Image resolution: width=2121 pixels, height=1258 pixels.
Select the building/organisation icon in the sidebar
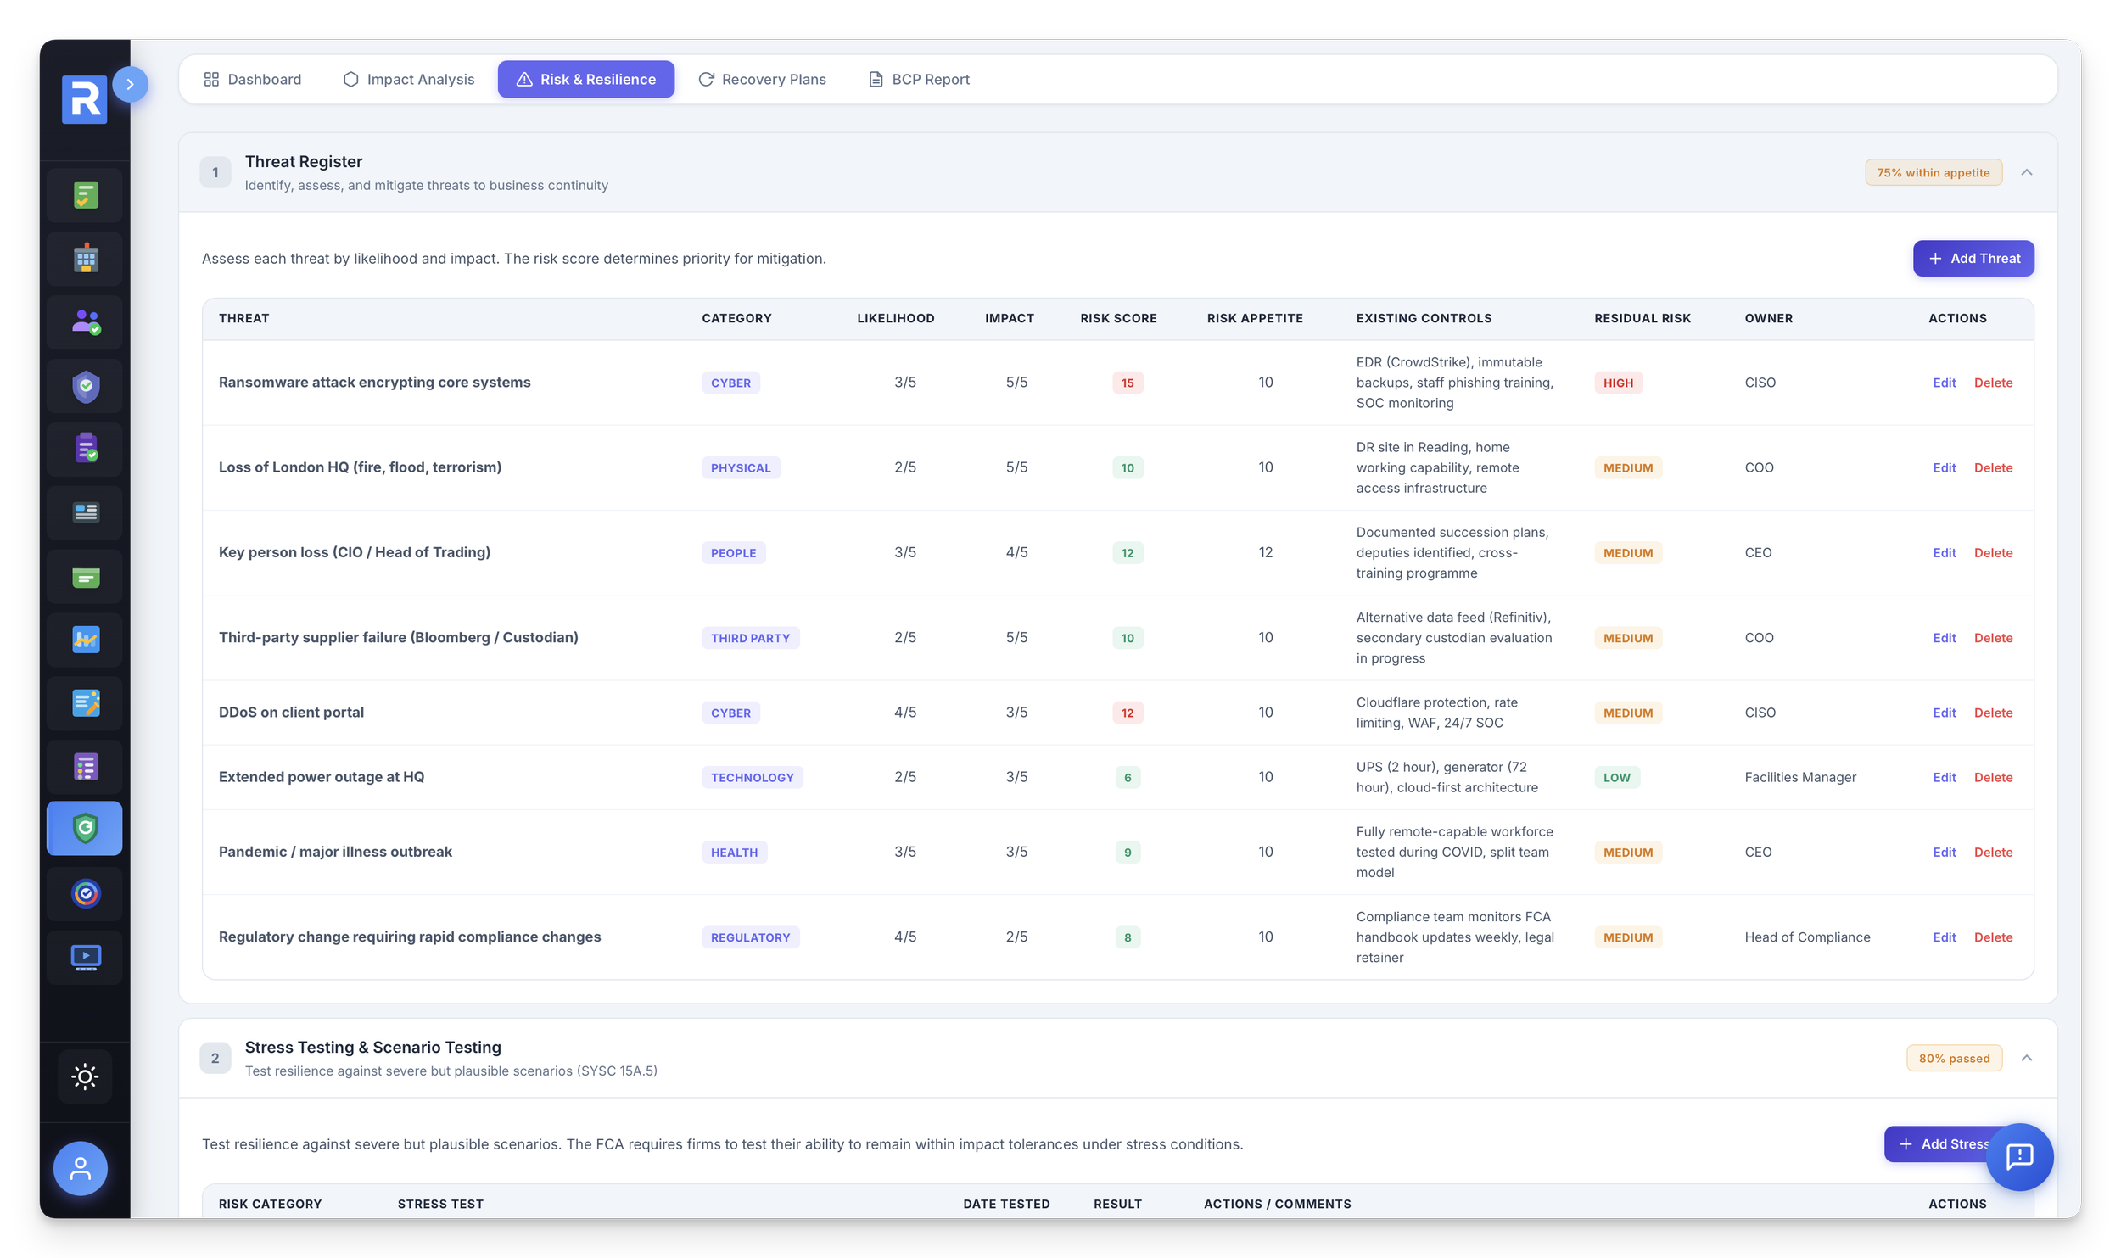(84, 258)
